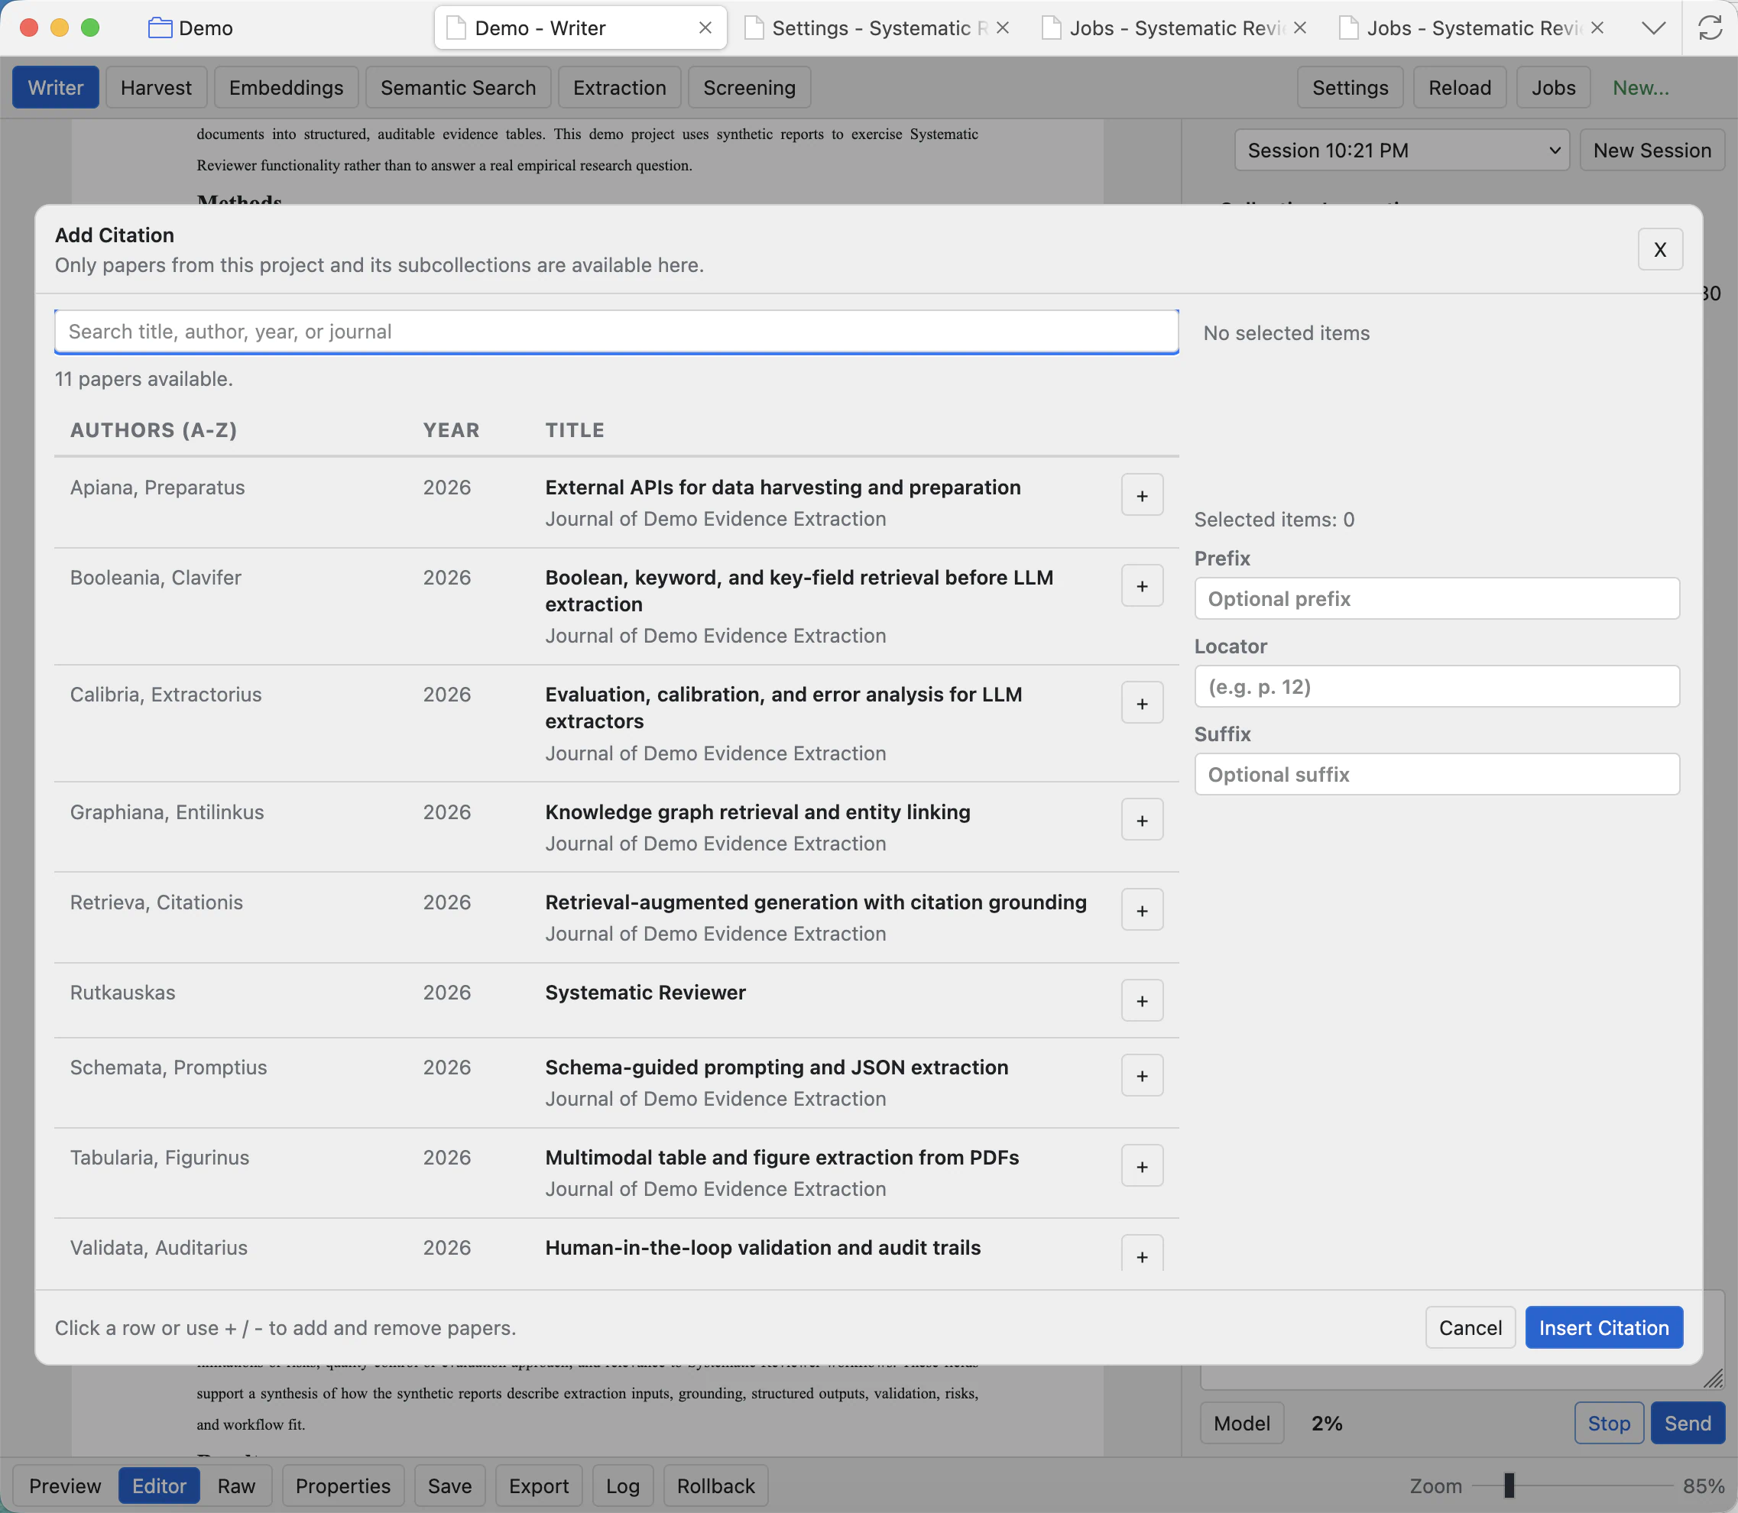The height and width of the screenshot is (1513, 1738).
Task: Click the Send button
Action: click(x=1688, y=1424)
